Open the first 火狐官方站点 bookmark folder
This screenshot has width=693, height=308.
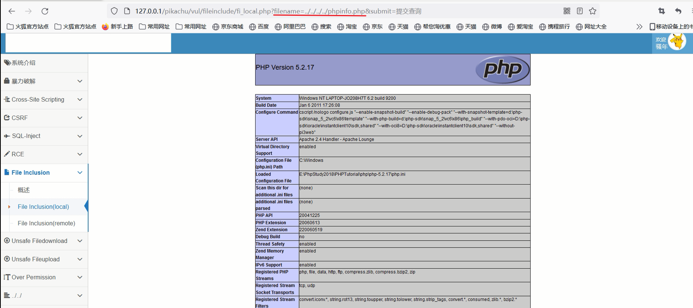[x=28, y=27]
